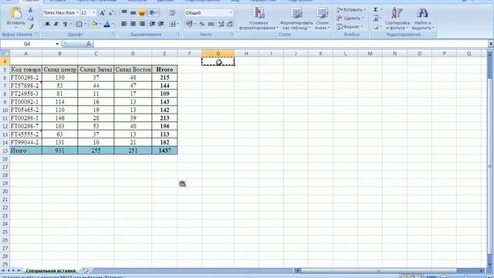
Task: Click the Fill down-arrow icon in editing group
Action: click(376, 19)
